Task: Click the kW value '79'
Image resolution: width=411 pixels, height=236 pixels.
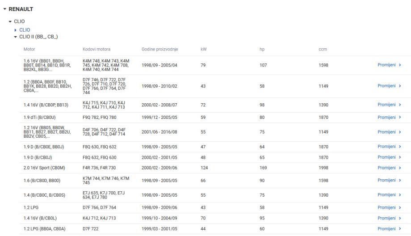Action: point(203,65)
